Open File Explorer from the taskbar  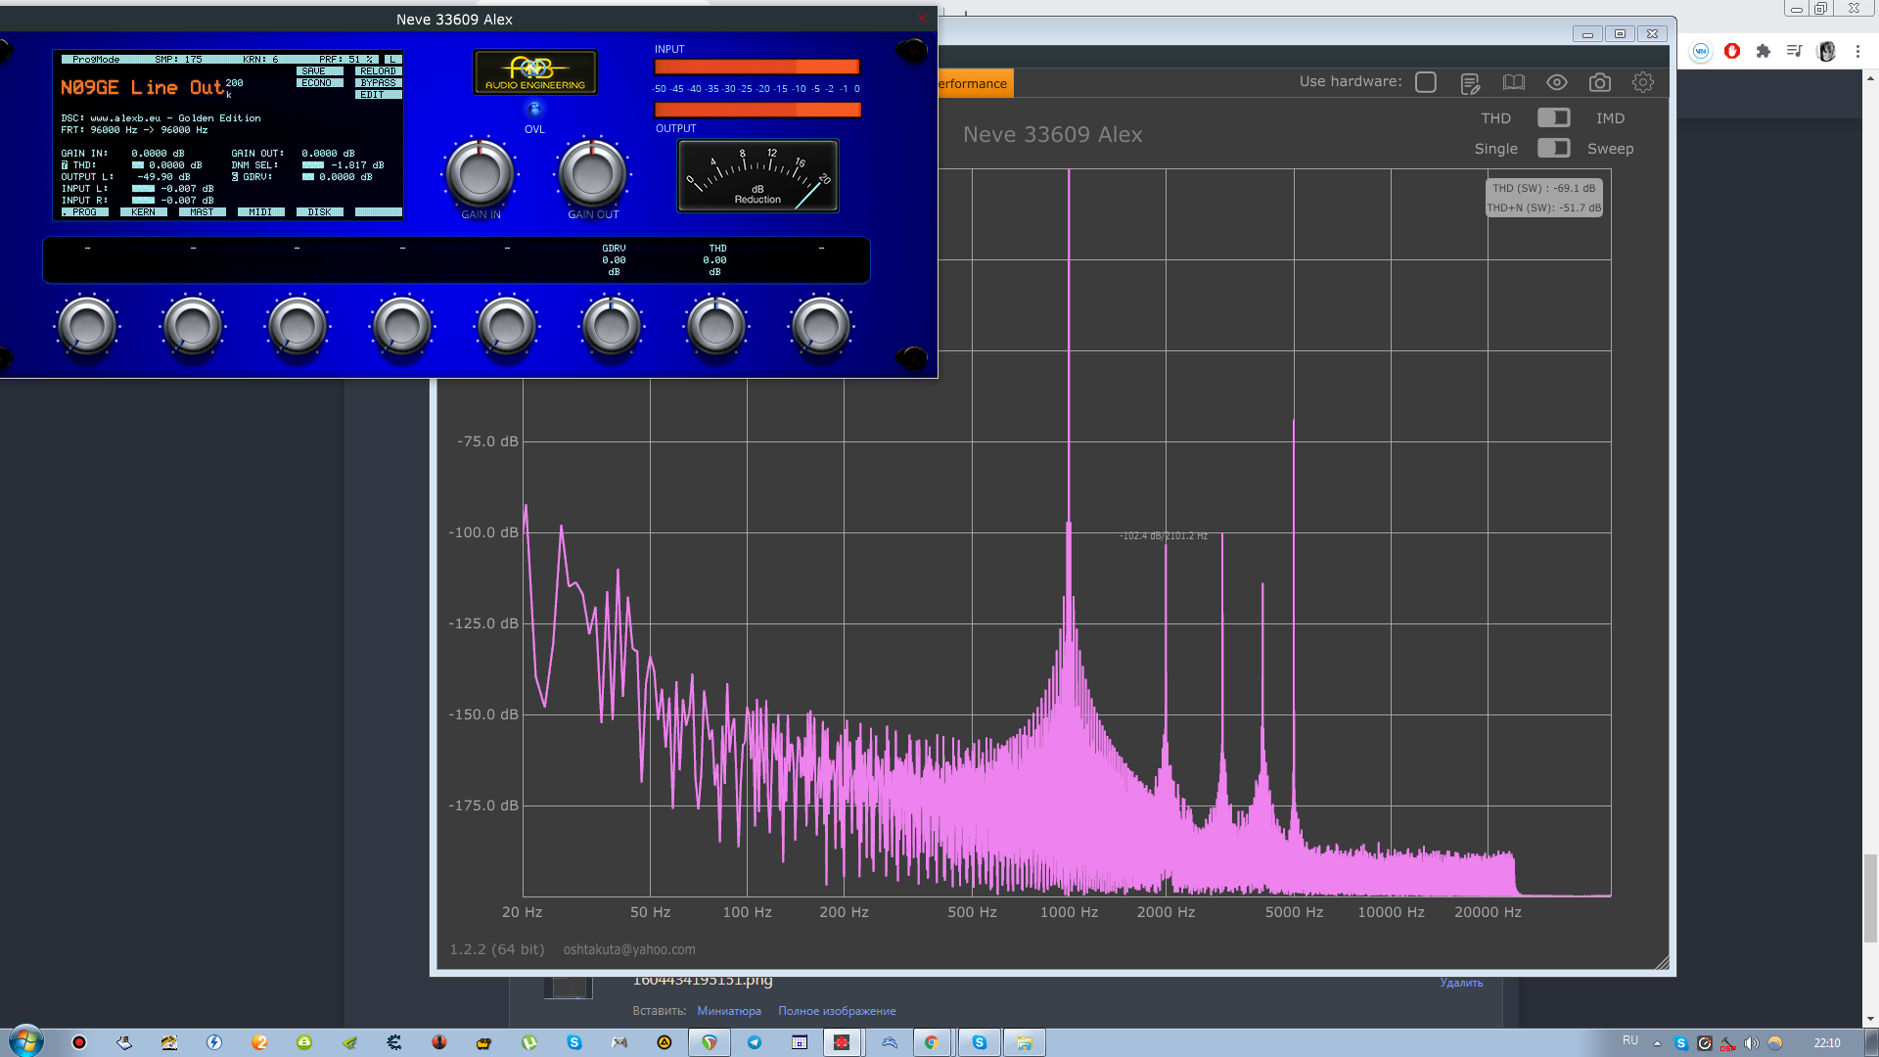[x=1024, y=1042]
